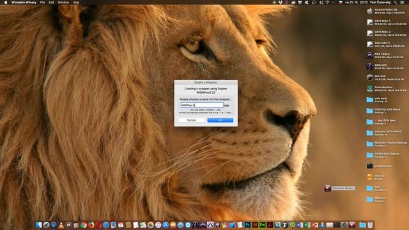
Task: Open Adobe Acrobat from the Dock
Action: (x=270, y=225)
